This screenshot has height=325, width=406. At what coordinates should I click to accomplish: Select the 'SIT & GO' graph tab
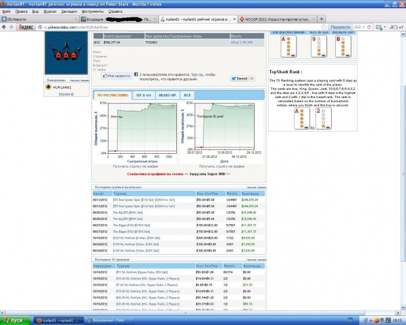tap(143, 95)
